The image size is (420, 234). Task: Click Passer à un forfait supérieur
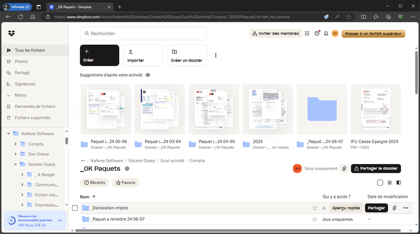[373, 34]
